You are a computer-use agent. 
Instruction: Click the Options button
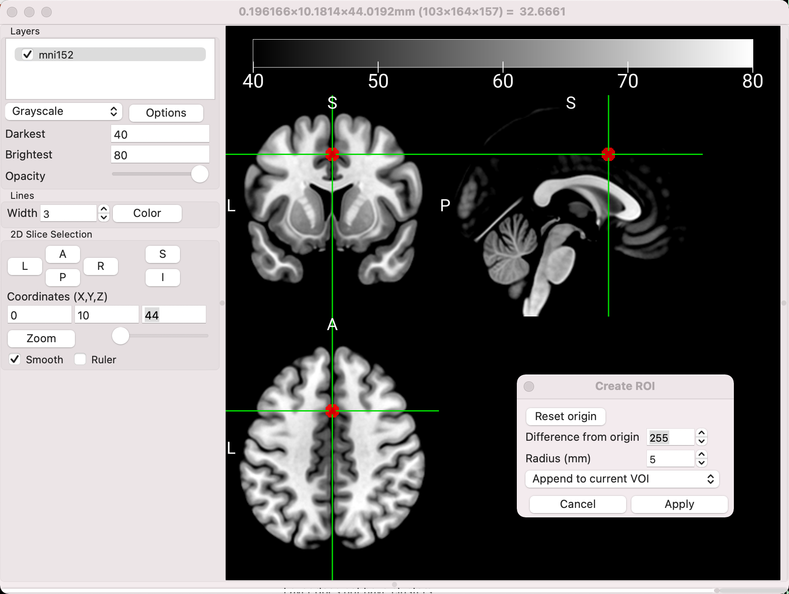166,113
